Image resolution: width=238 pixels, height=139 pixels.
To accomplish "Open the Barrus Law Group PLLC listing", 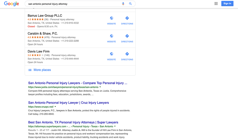I will click(45, 15).
